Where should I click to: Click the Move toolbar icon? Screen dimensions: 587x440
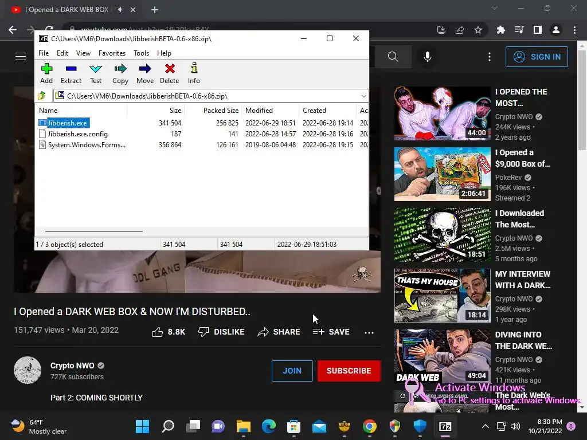[x=145, y=73]
